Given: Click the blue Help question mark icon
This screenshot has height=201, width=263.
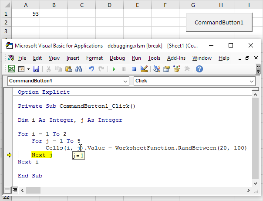Looking at the screenshot, I should click(199, 69).
